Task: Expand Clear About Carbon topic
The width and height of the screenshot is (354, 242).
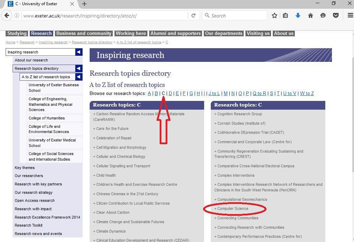Action: point(111,212)
